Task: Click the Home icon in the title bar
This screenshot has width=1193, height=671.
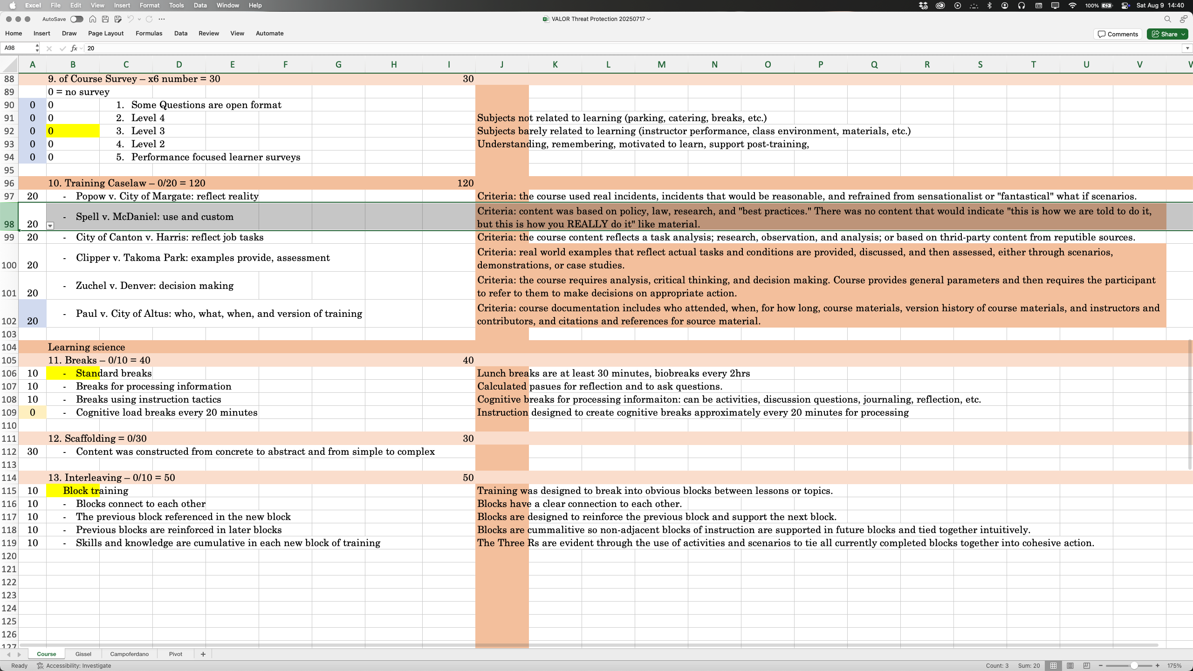Action: tap(93, 19)
